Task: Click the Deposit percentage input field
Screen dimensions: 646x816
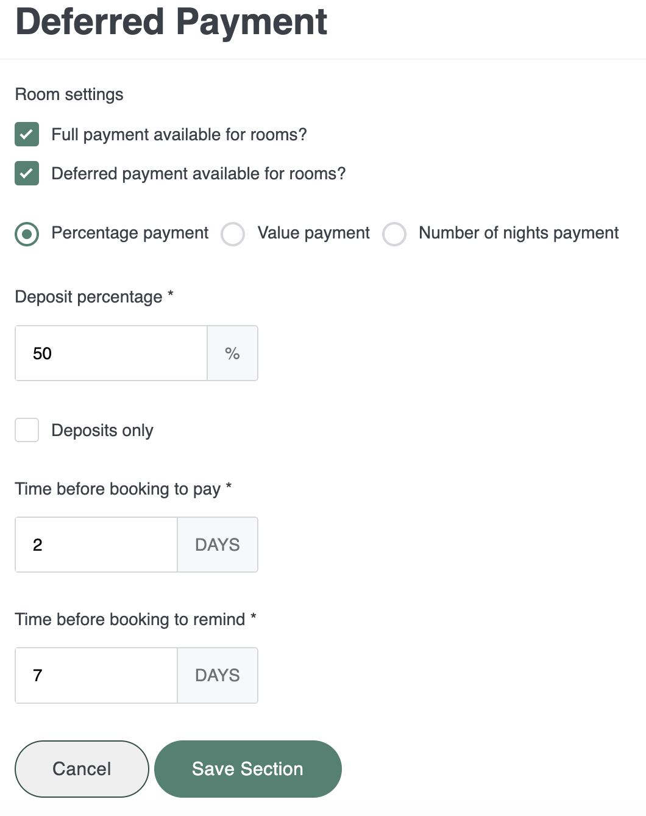Action: (112, 353)
